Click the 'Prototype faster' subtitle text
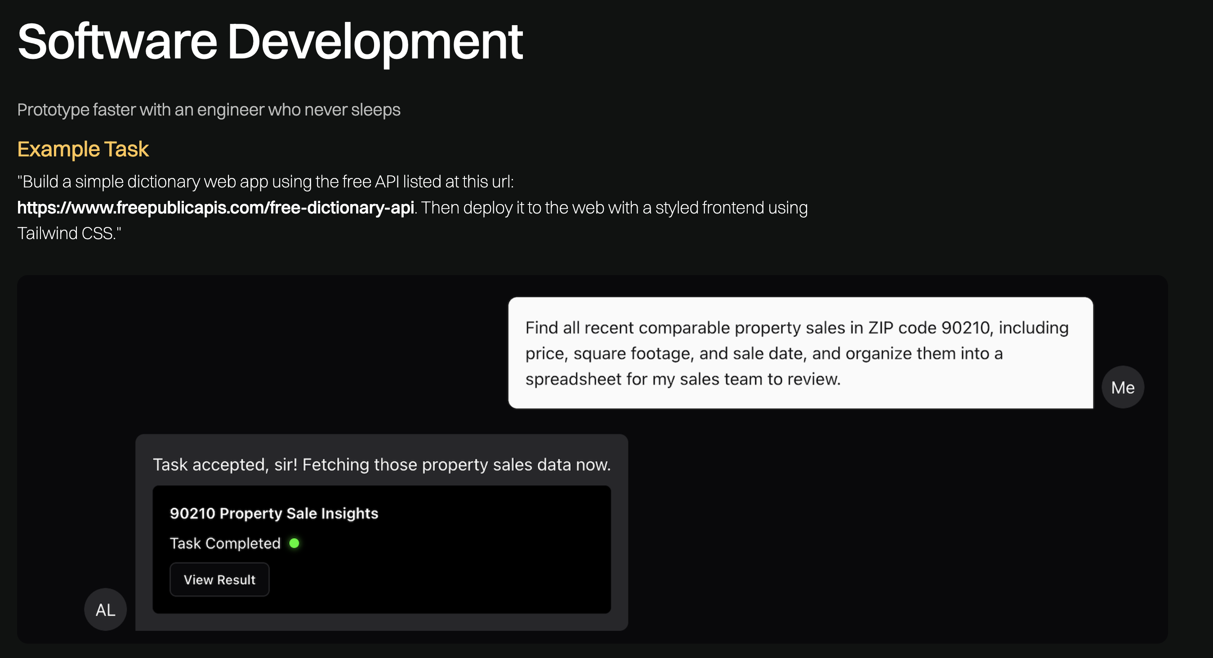The width and height of the screenshot is (1213, 658). tap(209, 110)
